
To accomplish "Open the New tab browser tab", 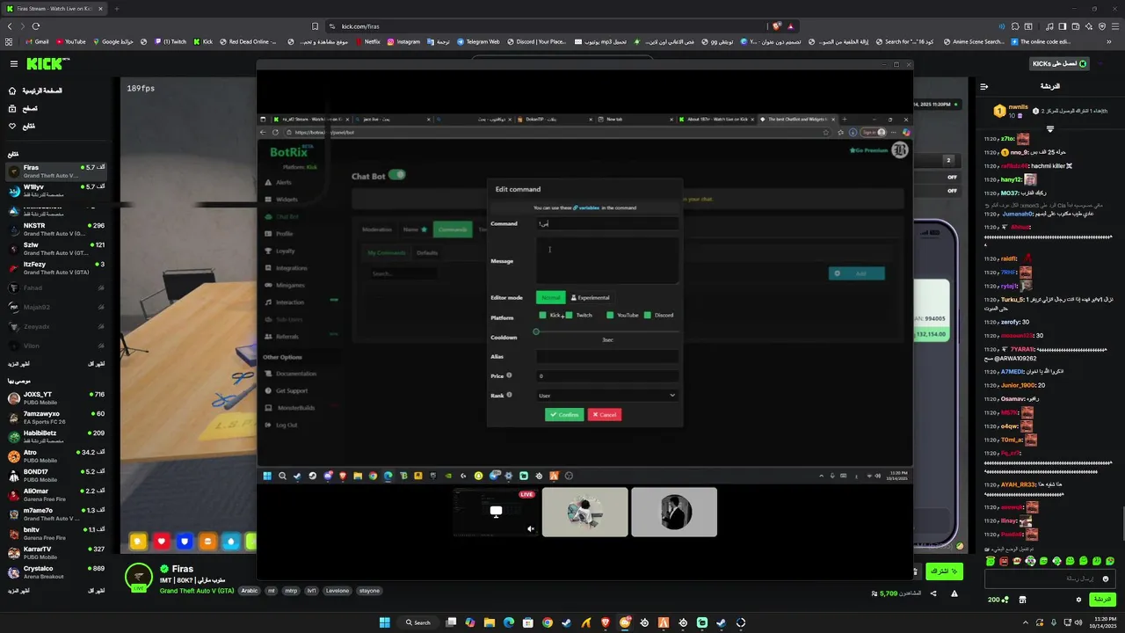I will 637,119.
